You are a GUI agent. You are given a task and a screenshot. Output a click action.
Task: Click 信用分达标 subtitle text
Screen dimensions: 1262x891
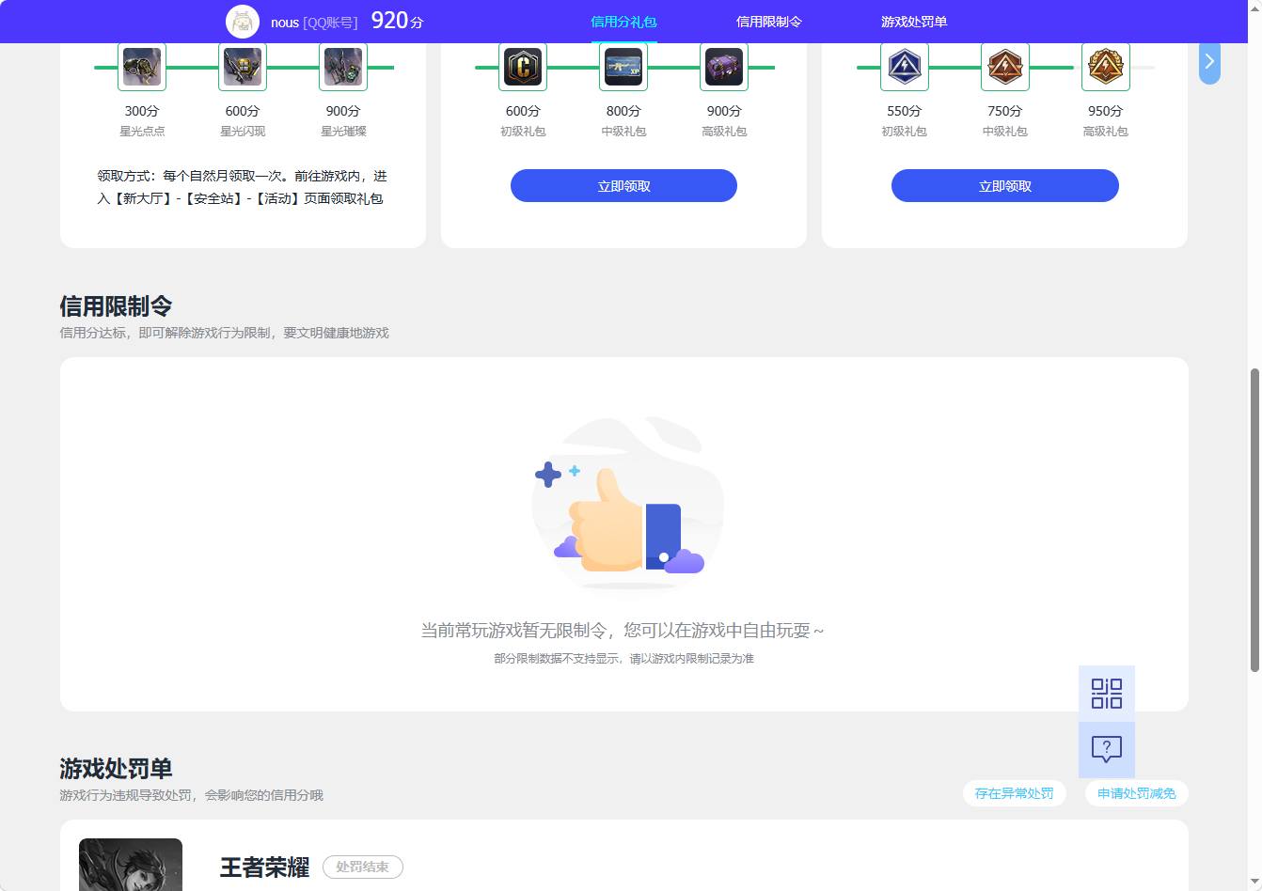[x=224, y=333]
